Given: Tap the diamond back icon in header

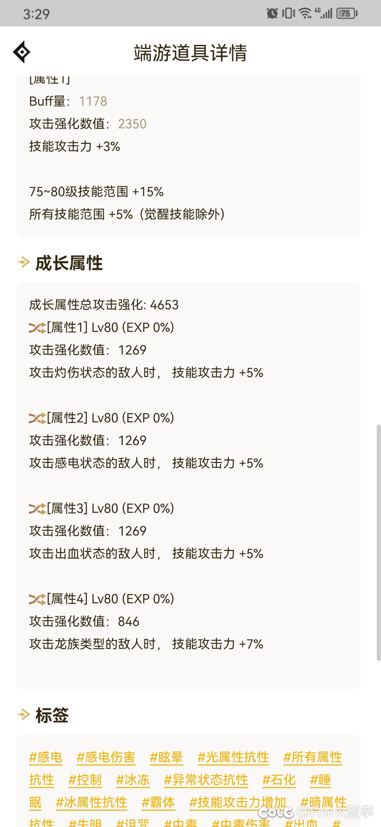Looking at the screenshot, I should click(22, 52).
